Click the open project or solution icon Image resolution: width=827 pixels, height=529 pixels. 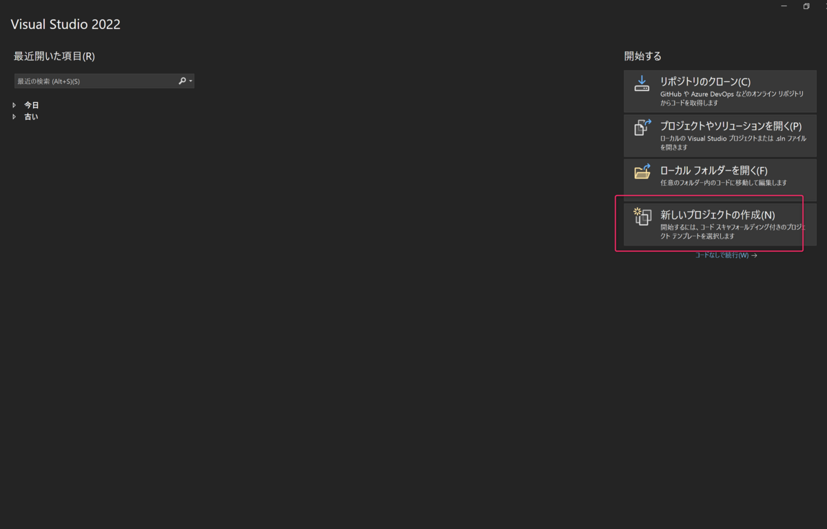642,128
